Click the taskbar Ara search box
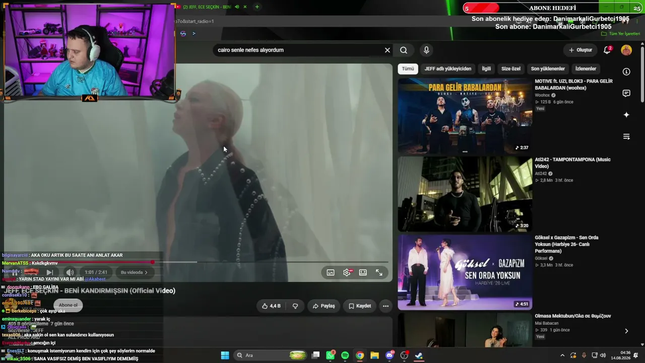This screenshot has height=363, width=645. point(272,355)
